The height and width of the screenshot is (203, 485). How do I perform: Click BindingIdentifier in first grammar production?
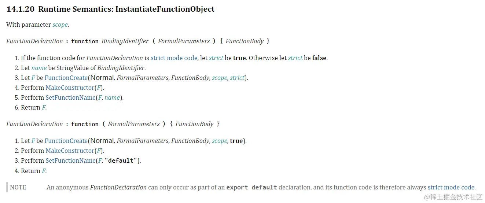125,41
